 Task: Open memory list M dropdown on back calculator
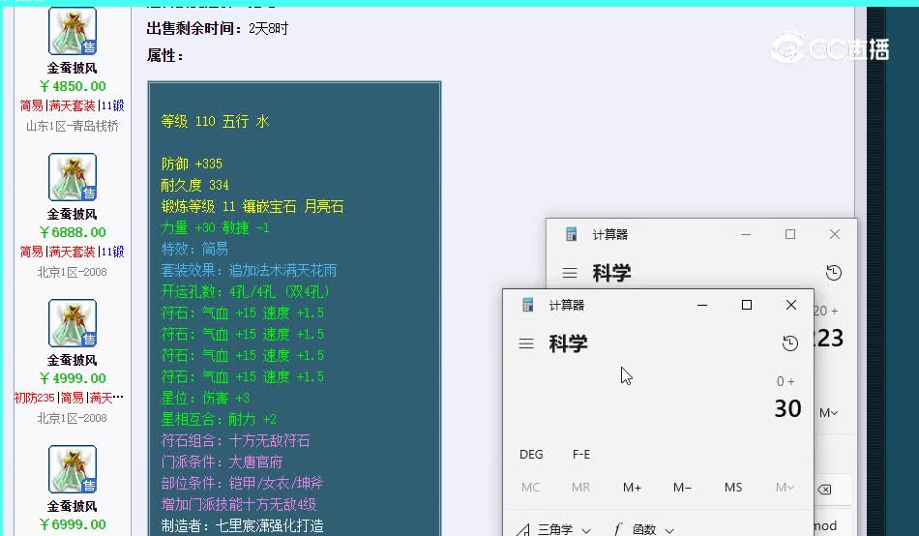coord(828,413)
